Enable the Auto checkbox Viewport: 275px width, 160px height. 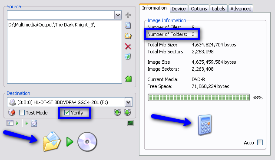click(x=260, y=143)
